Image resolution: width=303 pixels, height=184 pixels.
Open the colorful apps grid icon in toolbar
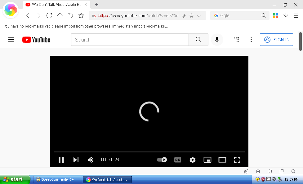(x=276, y=15)
